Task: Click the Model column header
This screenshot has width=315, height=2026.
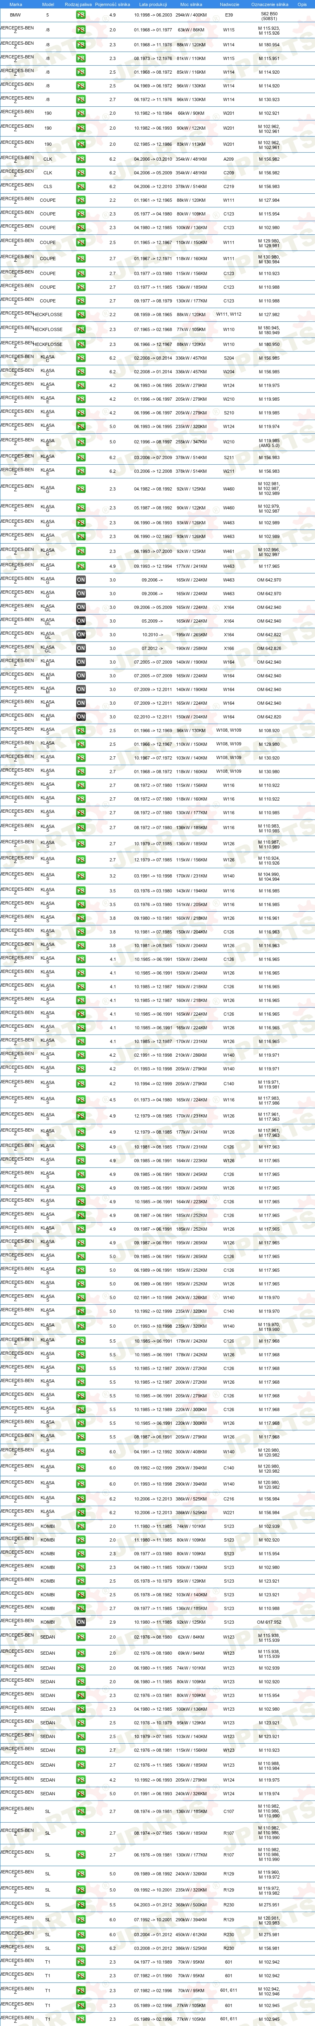Action: (x=47, y=4)
